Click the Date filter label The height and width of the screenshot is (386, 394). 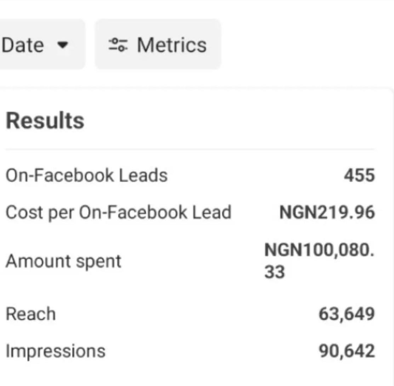(x=23, y=45)
